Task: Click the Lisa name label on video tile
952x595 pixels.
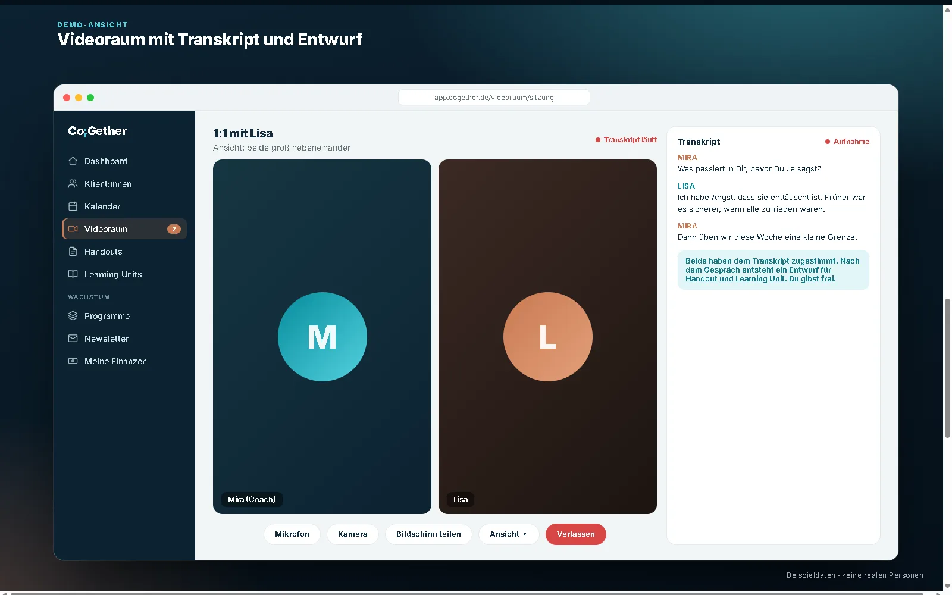Action: click(x=461, y=500)
